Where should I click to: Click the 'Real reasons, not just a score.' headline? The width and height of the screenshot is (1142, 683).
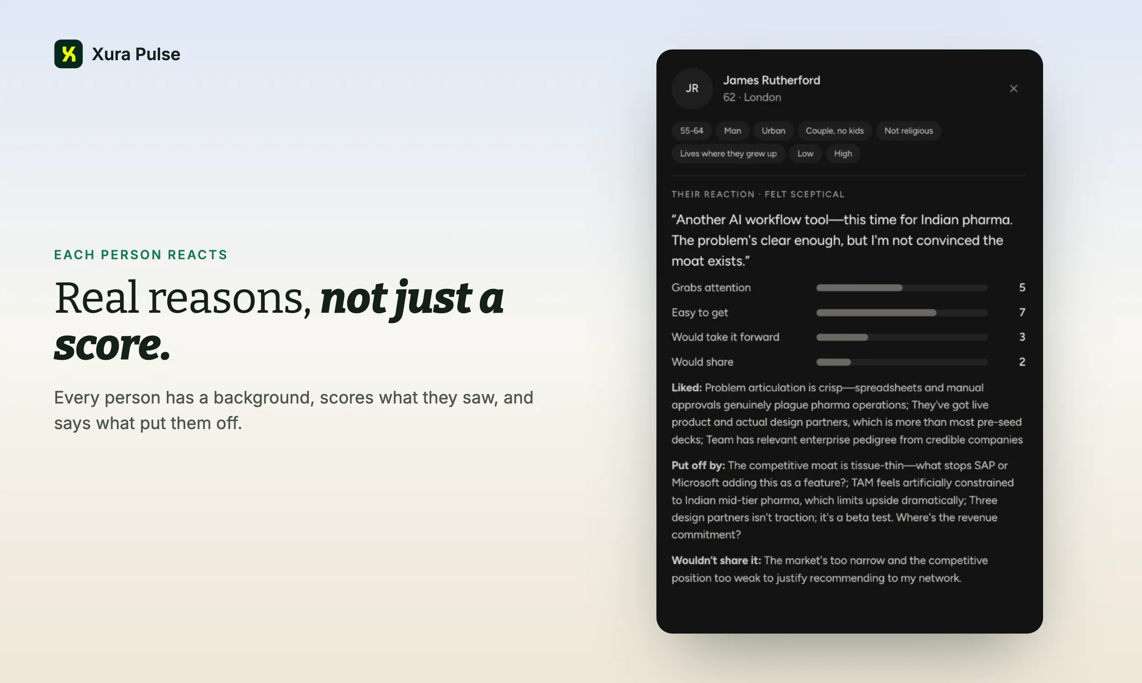pyautogui.click(x=279, y=320)
